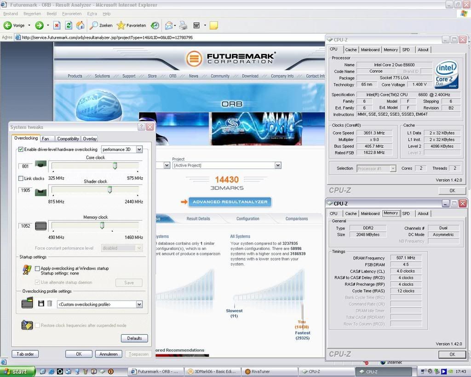The width and height of the screenshot is (471, 377).
Task: Open the Overlay tab in System tweaks
Action: coord(90,139)
